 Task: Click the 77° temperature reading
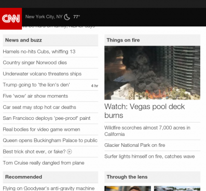click(76, 17)
